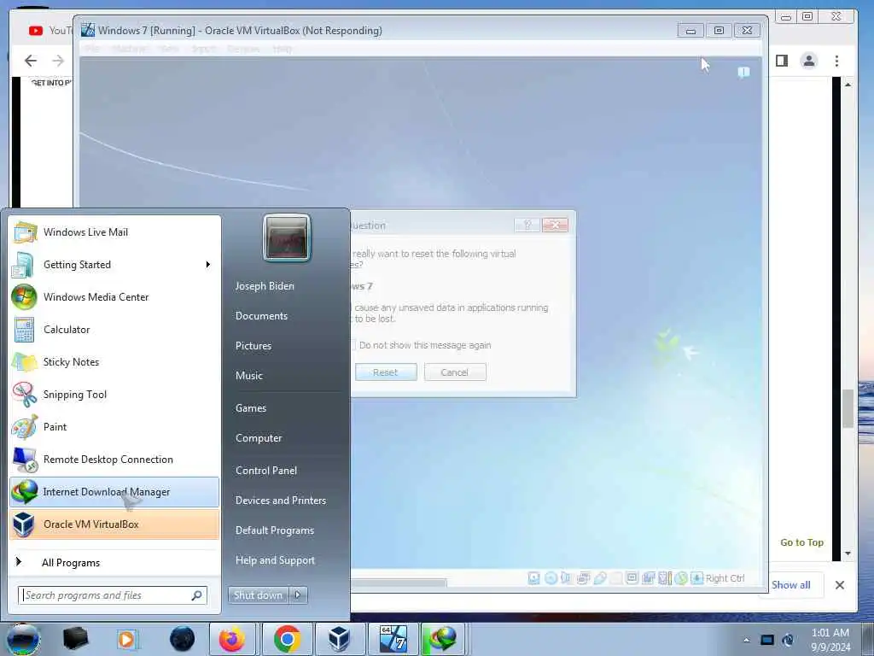Open Devices and Printers
Viewport: 874px width, 656px height.
280,501
